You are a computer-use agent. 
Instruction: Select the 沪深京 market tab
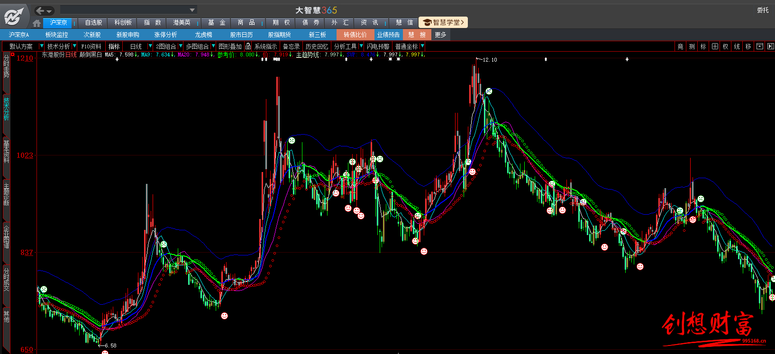[58, 23]
